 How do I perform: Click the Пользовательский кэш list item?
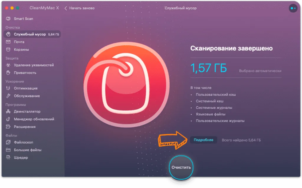click(x=216, y=95)
